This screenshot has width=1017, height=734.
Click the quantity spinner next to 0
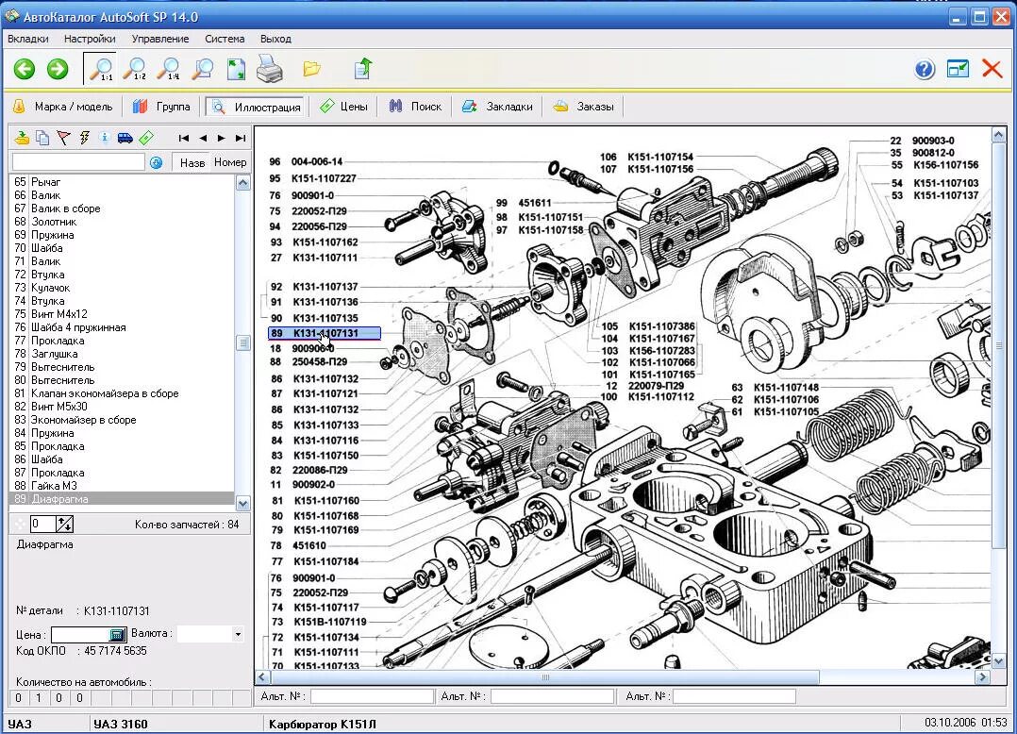(x=65, y=524)
